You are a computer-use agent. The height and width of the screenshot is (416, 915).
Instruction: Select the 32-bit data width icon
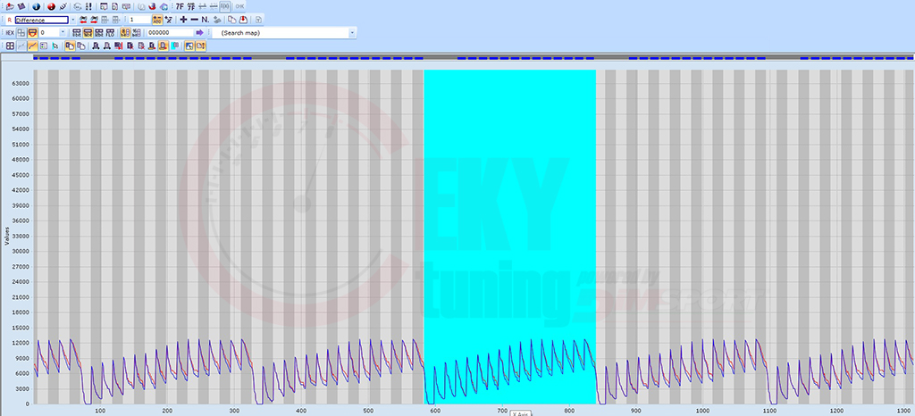point(99,33)
